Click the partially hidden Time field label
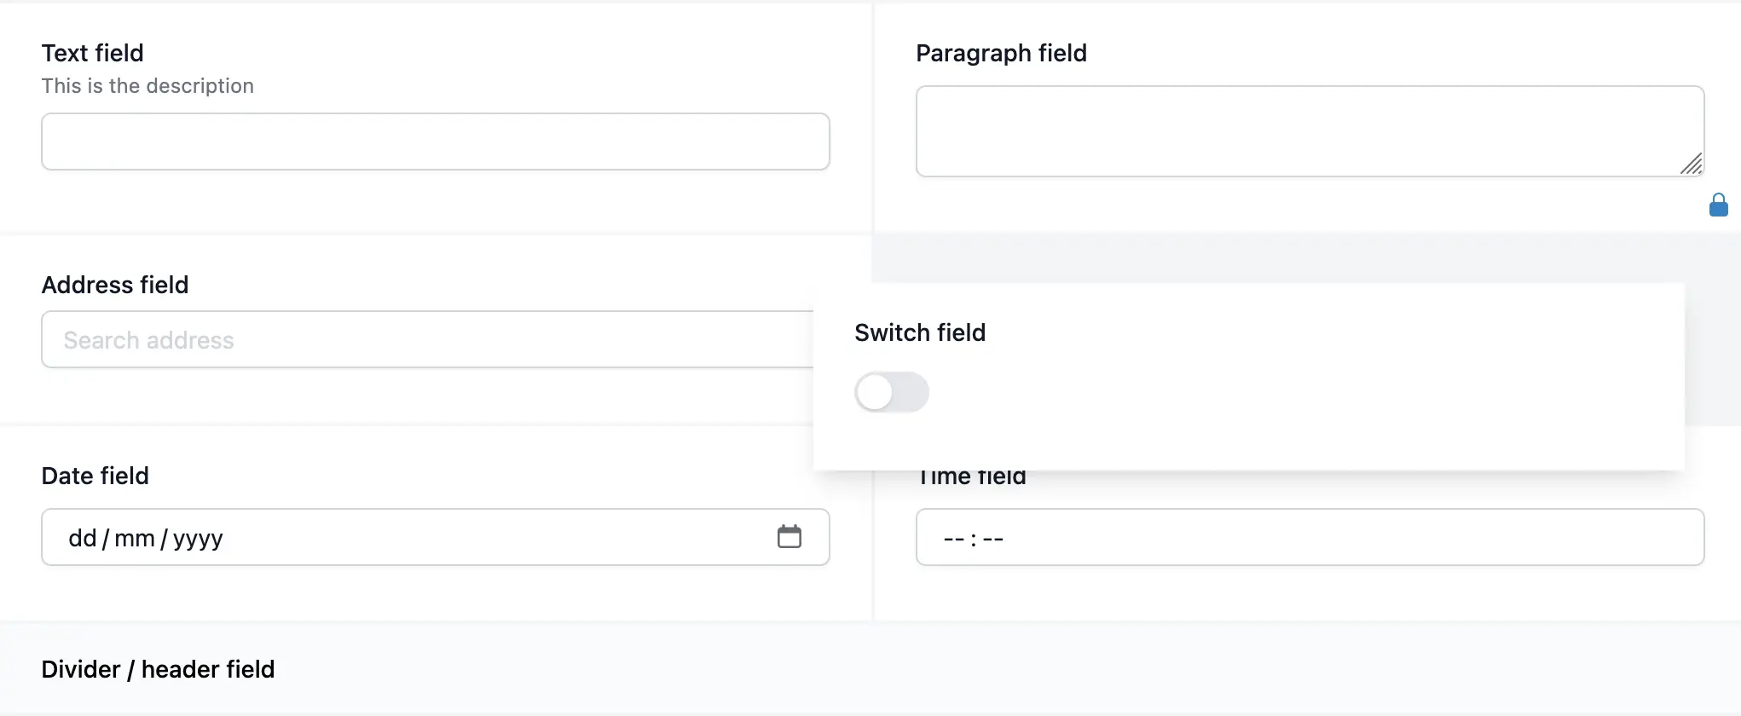1741x716 pixels. (972, 478)
